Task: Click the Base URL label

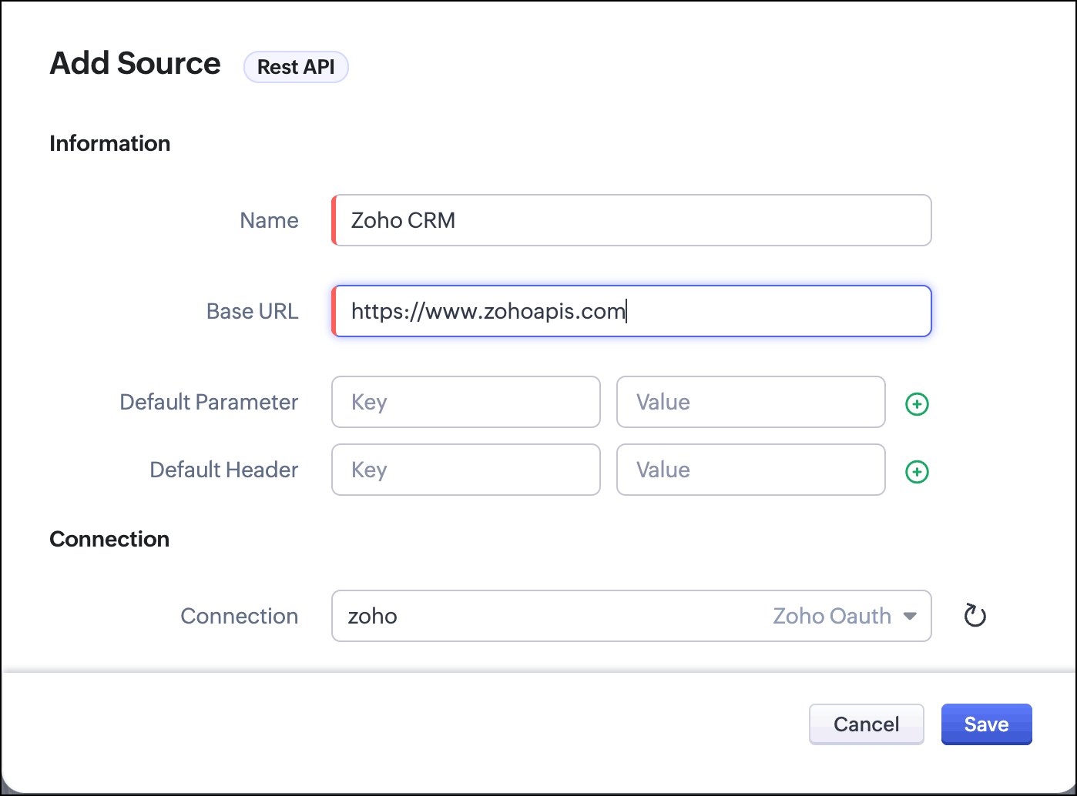Action: point(252,311)
